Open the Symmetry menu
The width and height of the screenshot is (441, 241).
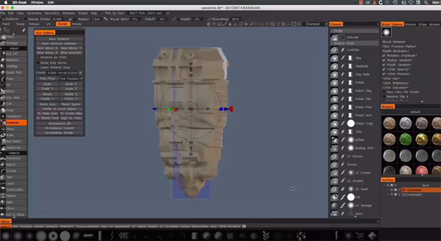[34, 13]
